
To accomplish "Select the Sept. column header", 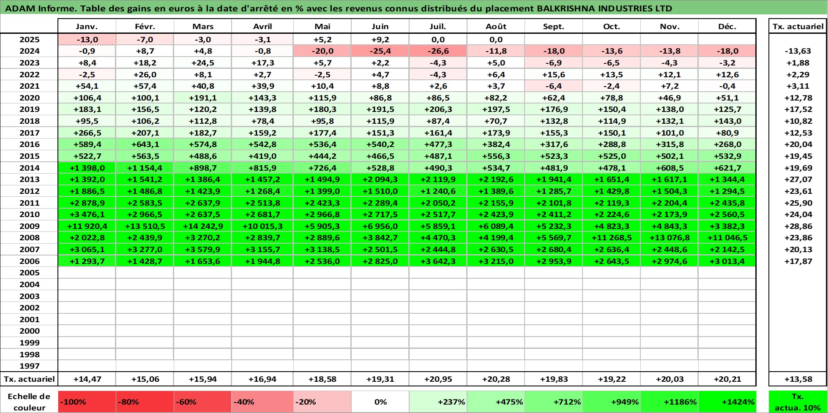I will [554, 26].
